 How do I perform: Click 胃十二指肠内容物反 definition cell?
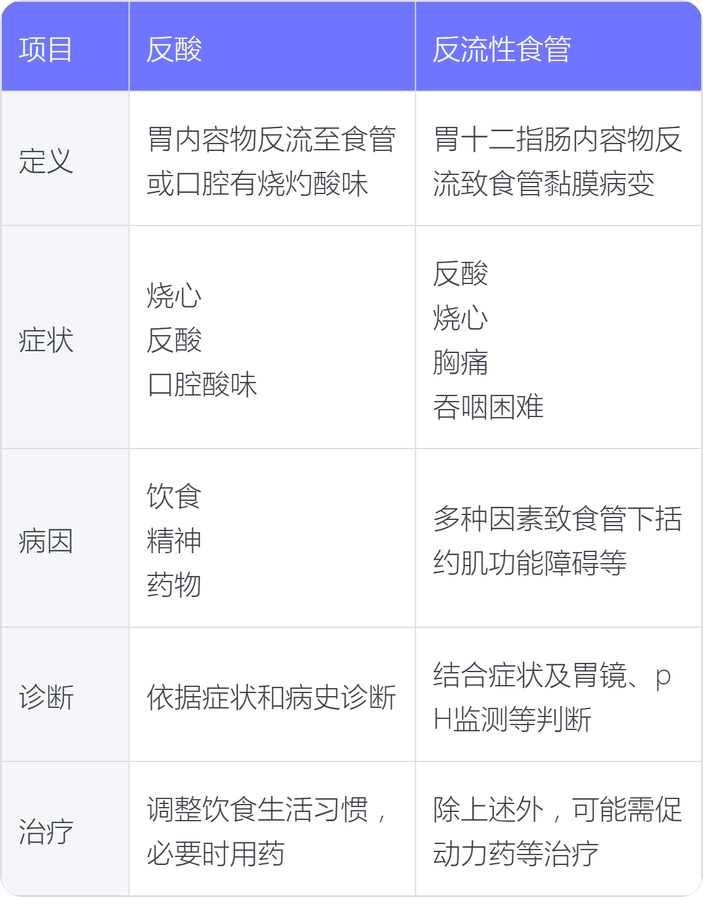point(559,159)
